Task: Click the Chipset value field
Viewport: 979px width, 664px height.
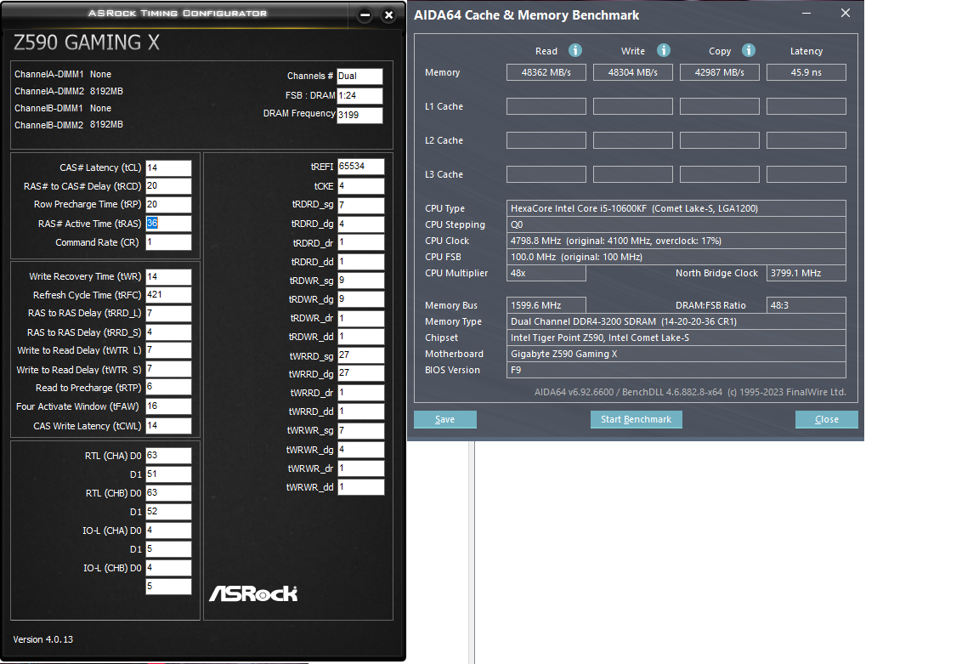Action: (676, 338)
